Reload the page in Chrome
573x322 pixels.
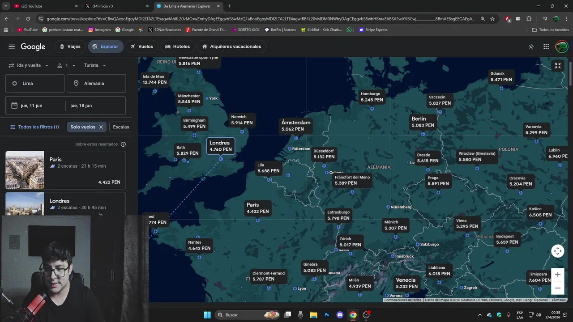click(28, 19)
